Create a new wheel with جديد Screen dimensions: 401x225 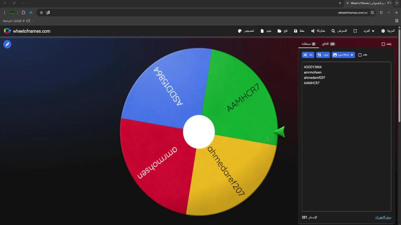pos(266,31)
